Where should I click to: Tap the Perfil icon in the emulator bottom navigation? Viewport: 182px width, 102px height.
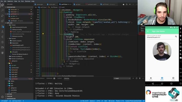[x=162, y=79]
